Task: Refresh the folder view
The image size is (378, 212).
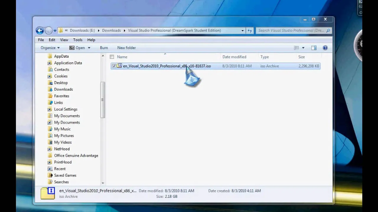Action: 250,30
